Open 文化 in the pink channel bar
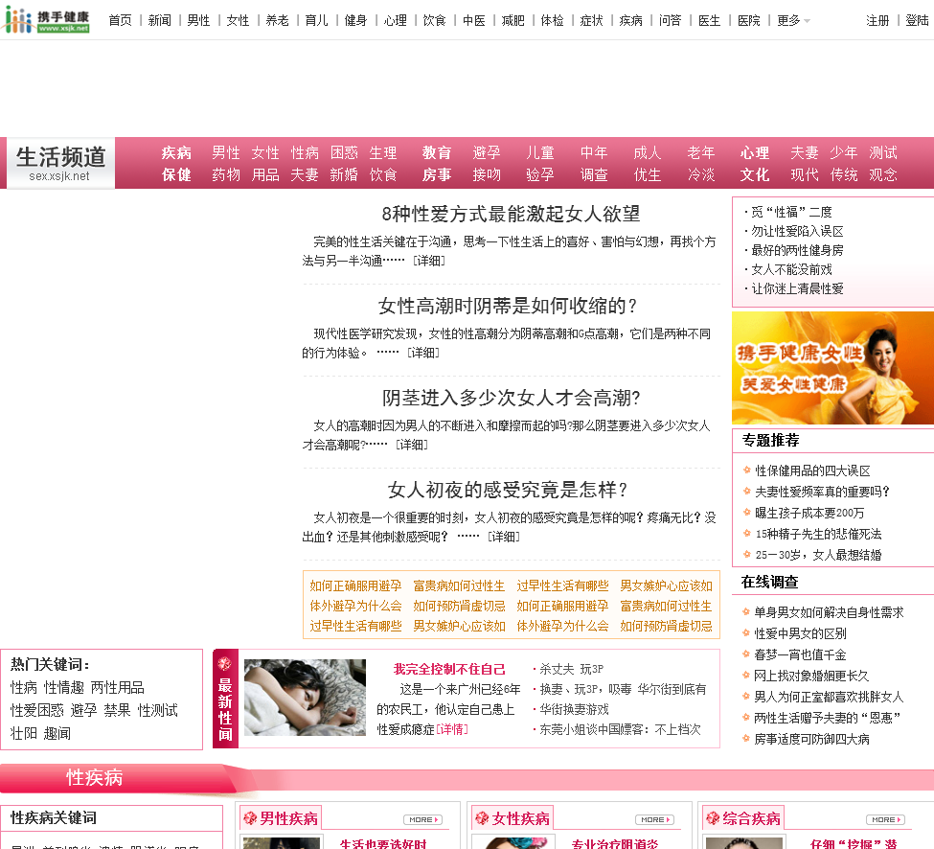Image resolution: width=934 pixels, height=849 pixels. pos(755,175)
